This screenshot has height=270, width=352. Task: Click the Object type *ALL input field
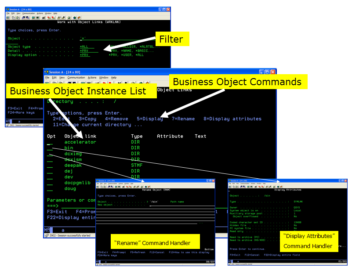(87, 47)
